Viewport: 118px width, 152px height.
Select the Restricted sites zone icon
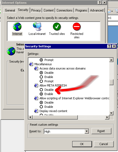(77, 27)
